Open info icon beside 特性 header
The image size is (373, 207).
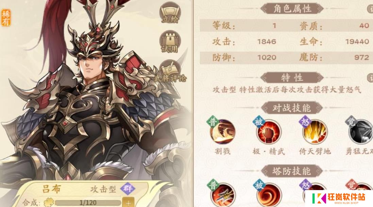(x=370, y=78)
